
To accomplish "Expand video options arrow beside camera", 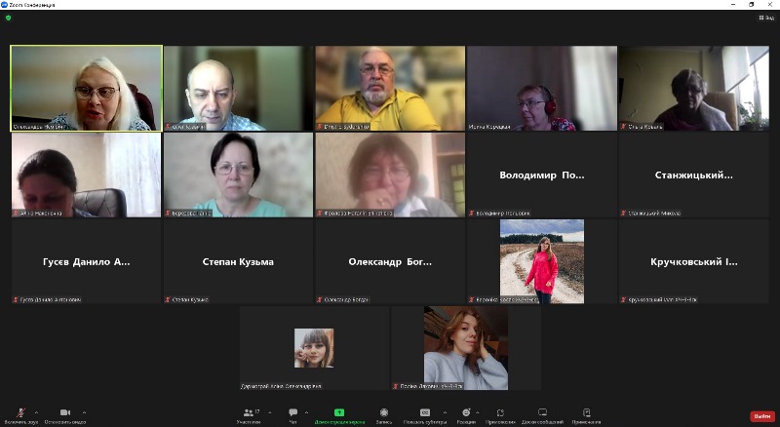I will click(x=84, y=412).
